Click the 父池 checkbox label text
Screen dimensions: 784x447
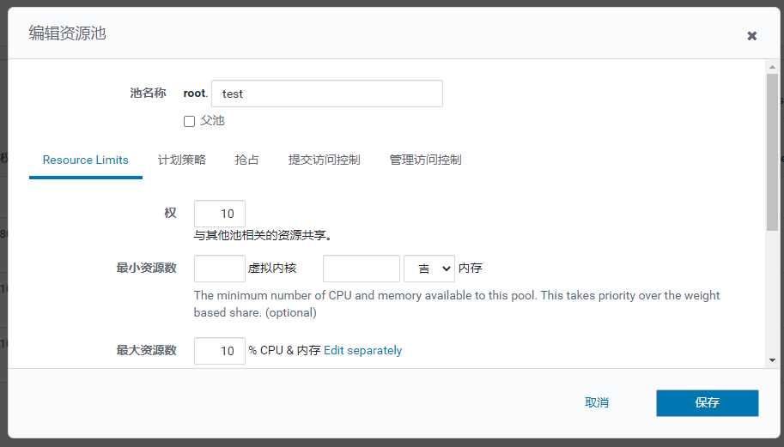point(212,121)
